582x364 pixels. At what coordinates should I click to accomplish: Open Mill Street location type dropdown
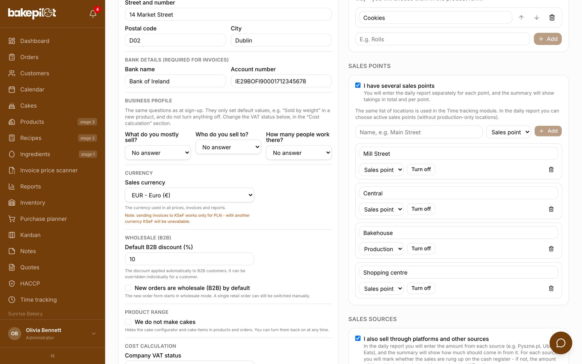381,170
